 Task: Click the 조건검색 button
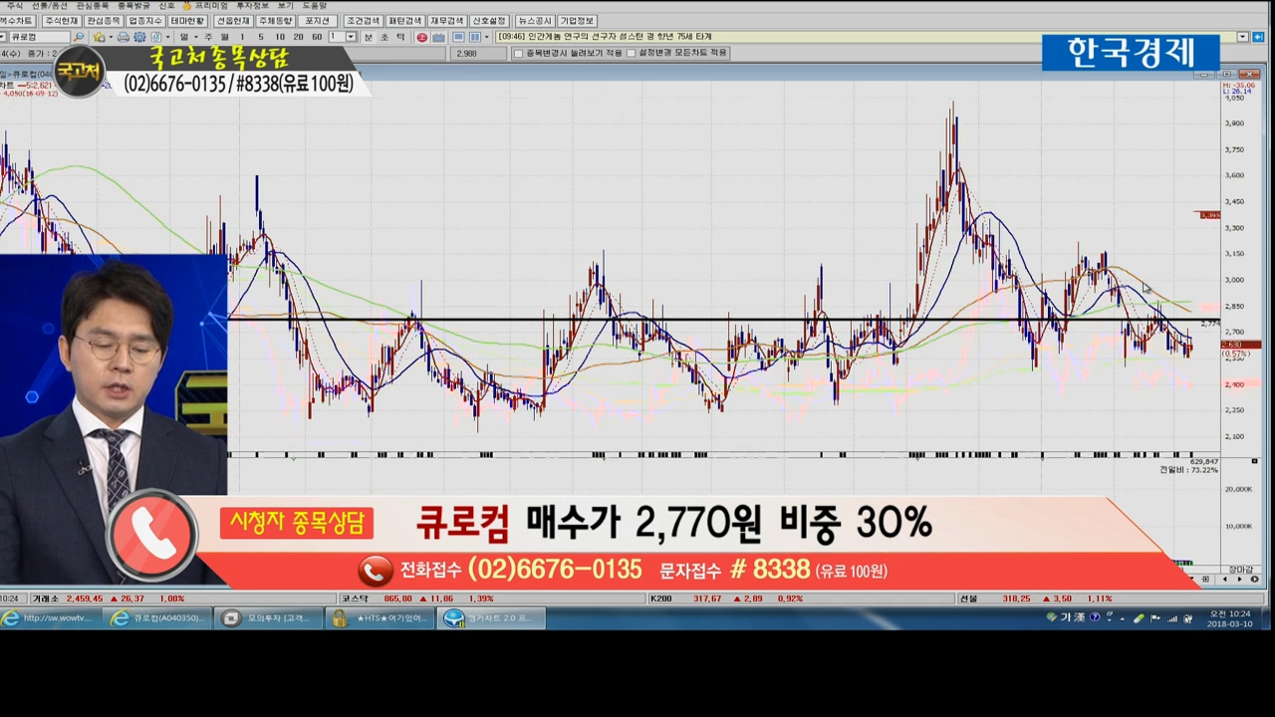tap(363, 21)
